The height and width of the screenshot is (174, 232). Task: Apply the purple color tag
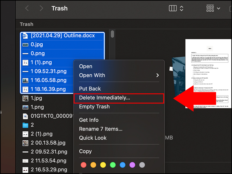click(132, 165)
